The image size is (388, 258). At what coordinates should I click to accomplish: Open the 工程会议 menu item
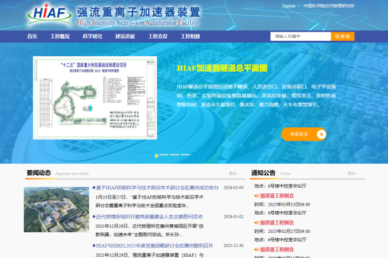pyautogui.click(x=158, y=37)
